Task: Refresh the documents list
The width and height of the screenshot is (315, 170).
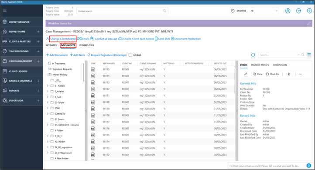Action: tap(253, 55)
